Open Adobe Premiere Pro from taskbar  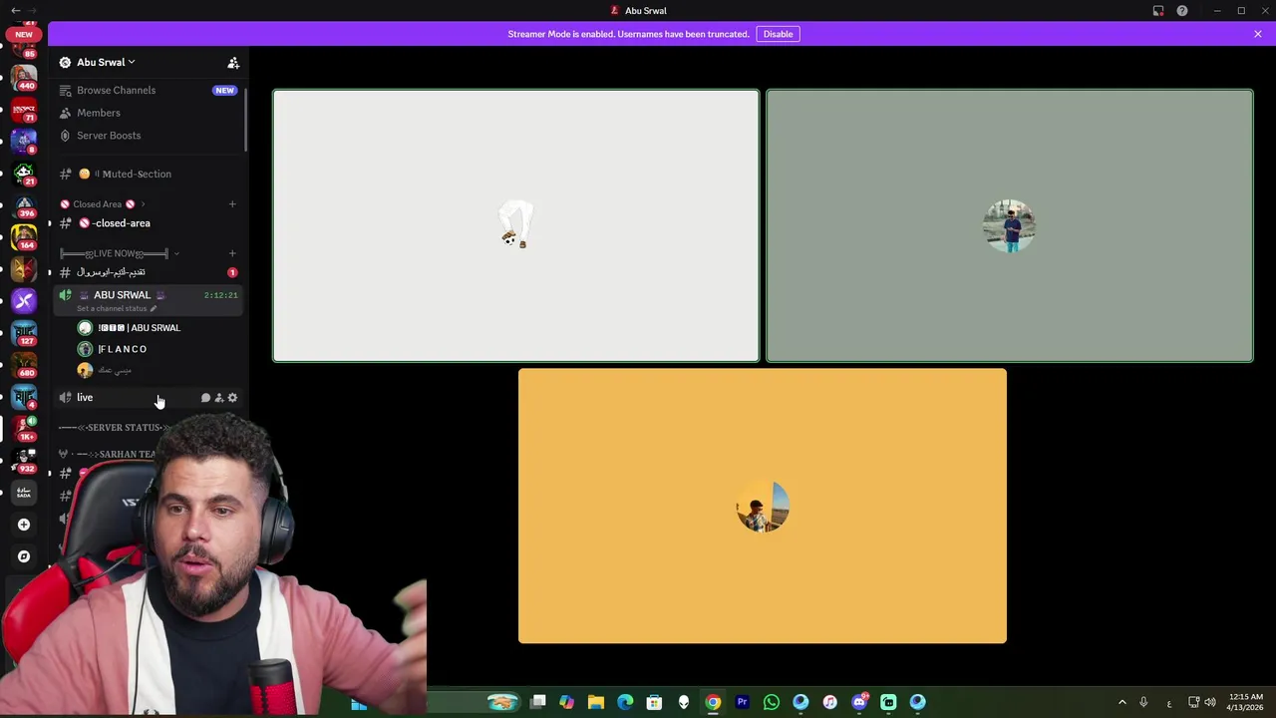coord(742,702)
